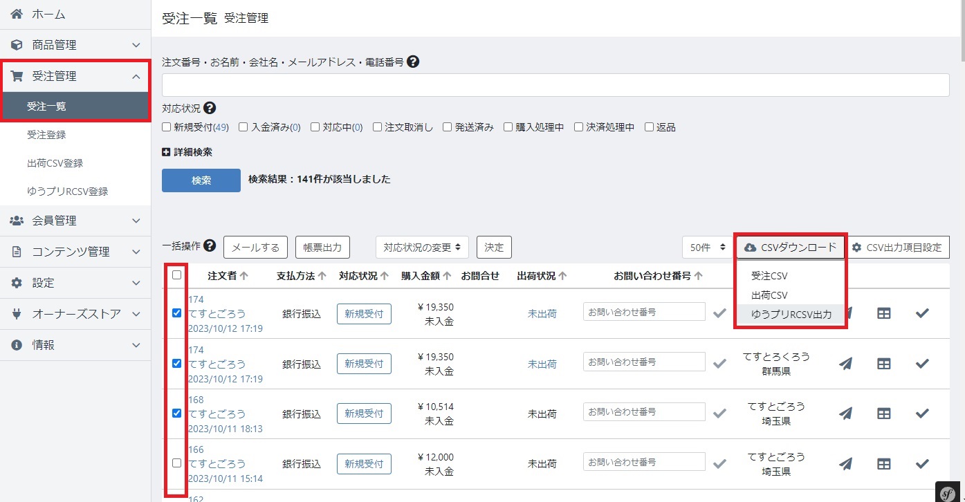
Task: Open 出荷CSV登録 in the sidebar
Action: tap(55, 163)
